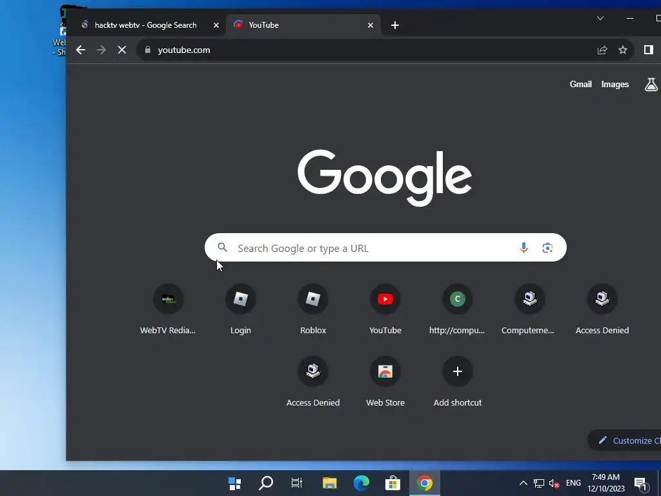Open Task View on the taskbar
Image resolution: width=661 pixels, height=496 pixels.
coord(297,483)
